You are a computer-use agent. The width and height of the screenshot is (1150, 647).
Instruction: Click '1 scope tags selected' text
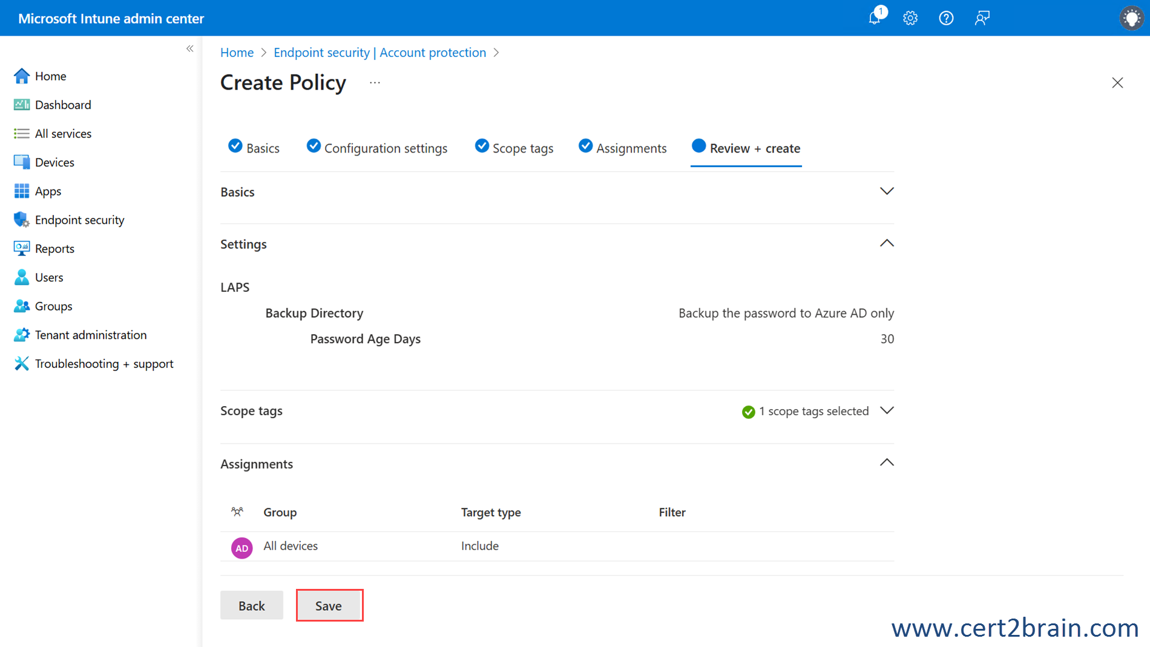coord(814,411)
